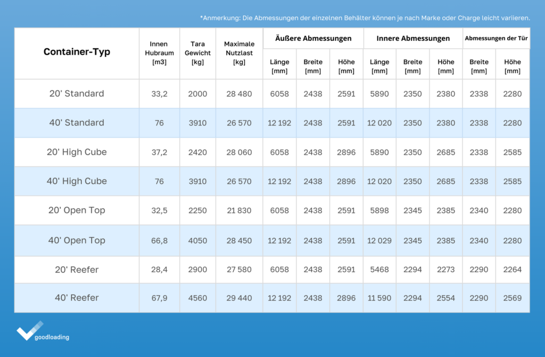This screenshot has height=357, width=545.
Task: Click the 33,2 Hubraum value
Action: pos(159,94)
